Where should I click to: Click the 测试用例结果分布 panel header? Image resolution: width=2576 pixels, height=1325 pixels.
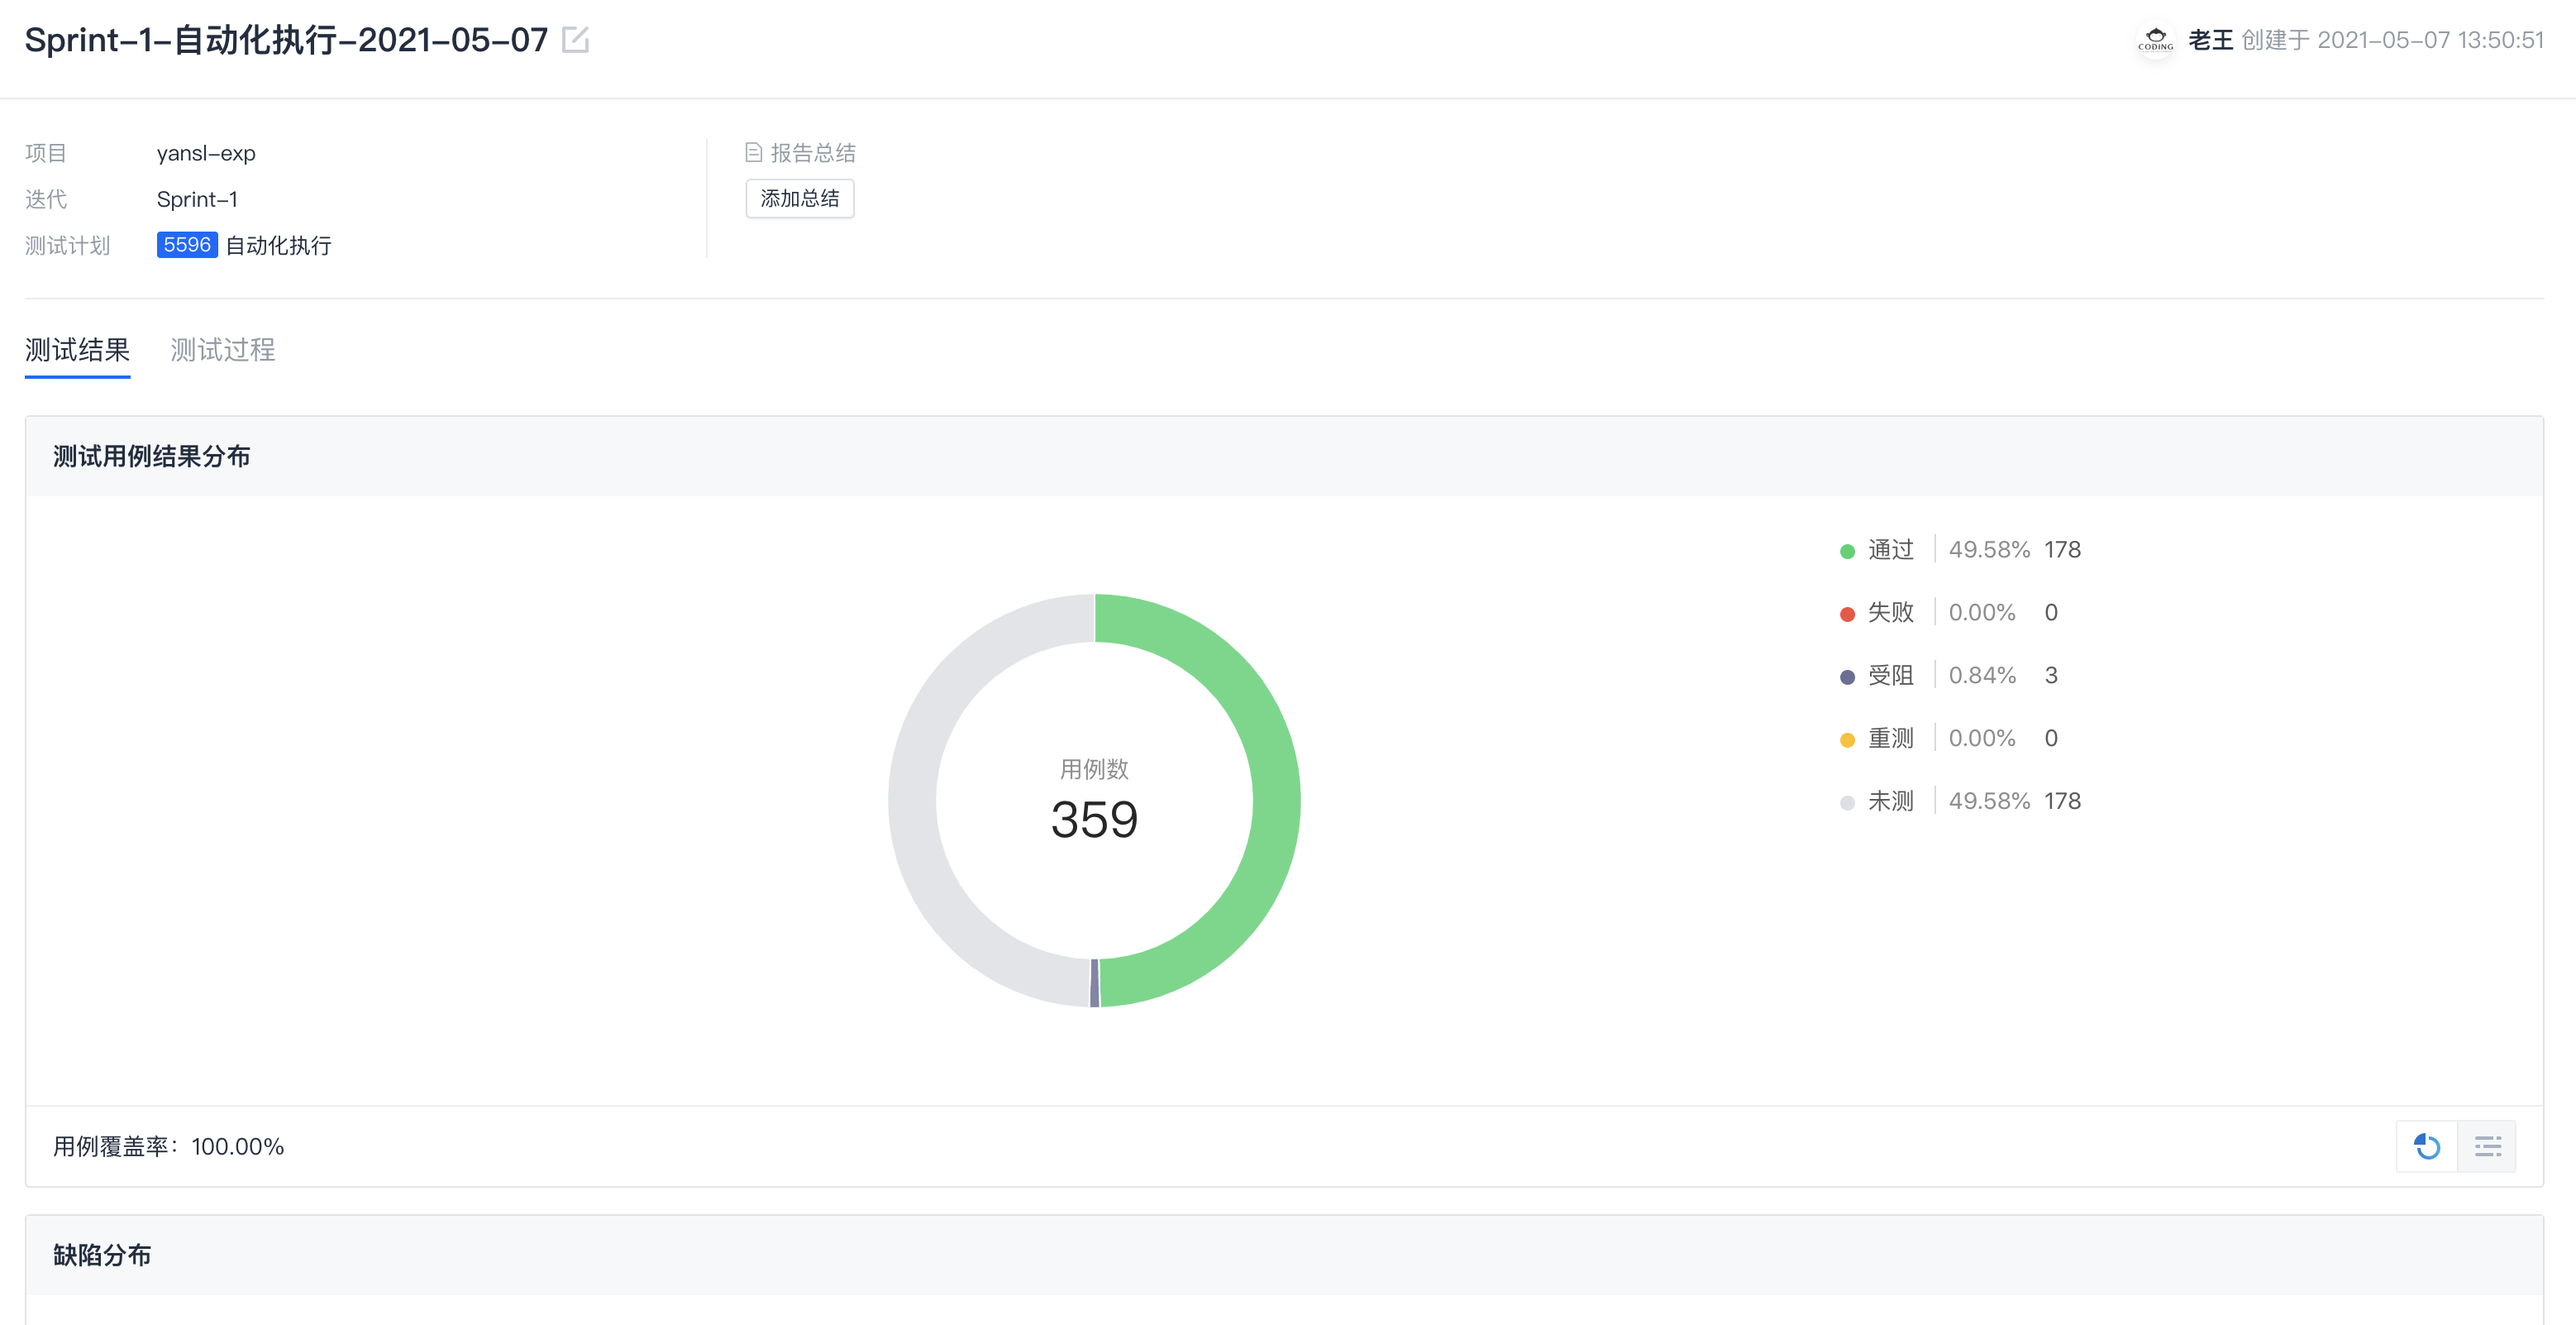[1284, 457]
